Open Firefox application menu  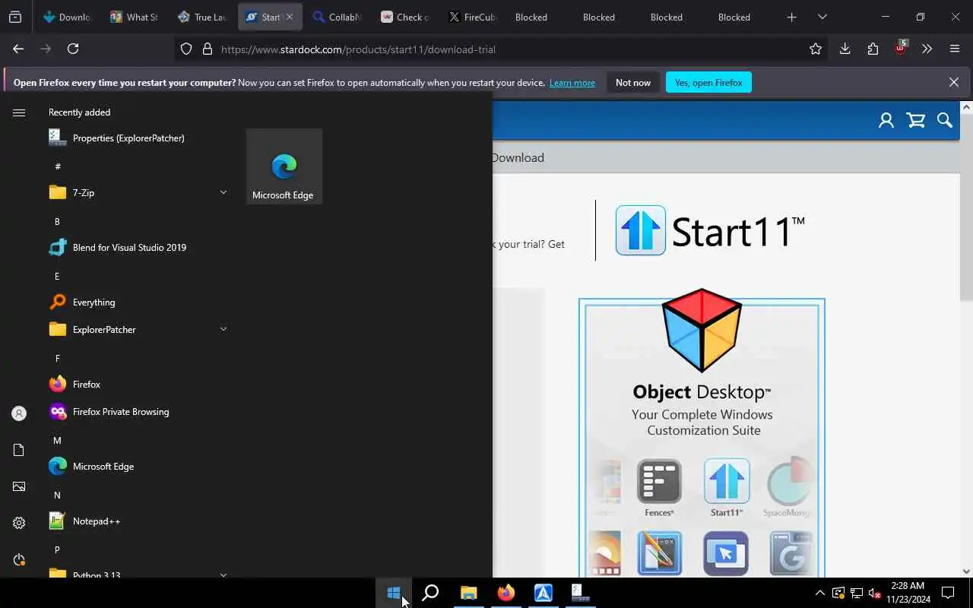click(x=955, y=49)
